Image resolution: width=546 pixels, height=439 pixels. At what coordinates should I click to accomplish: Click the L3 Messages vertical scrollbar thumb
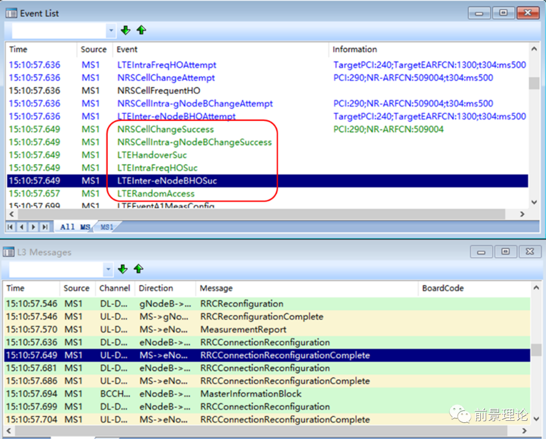pyautogui.click(x=536, y=350)
